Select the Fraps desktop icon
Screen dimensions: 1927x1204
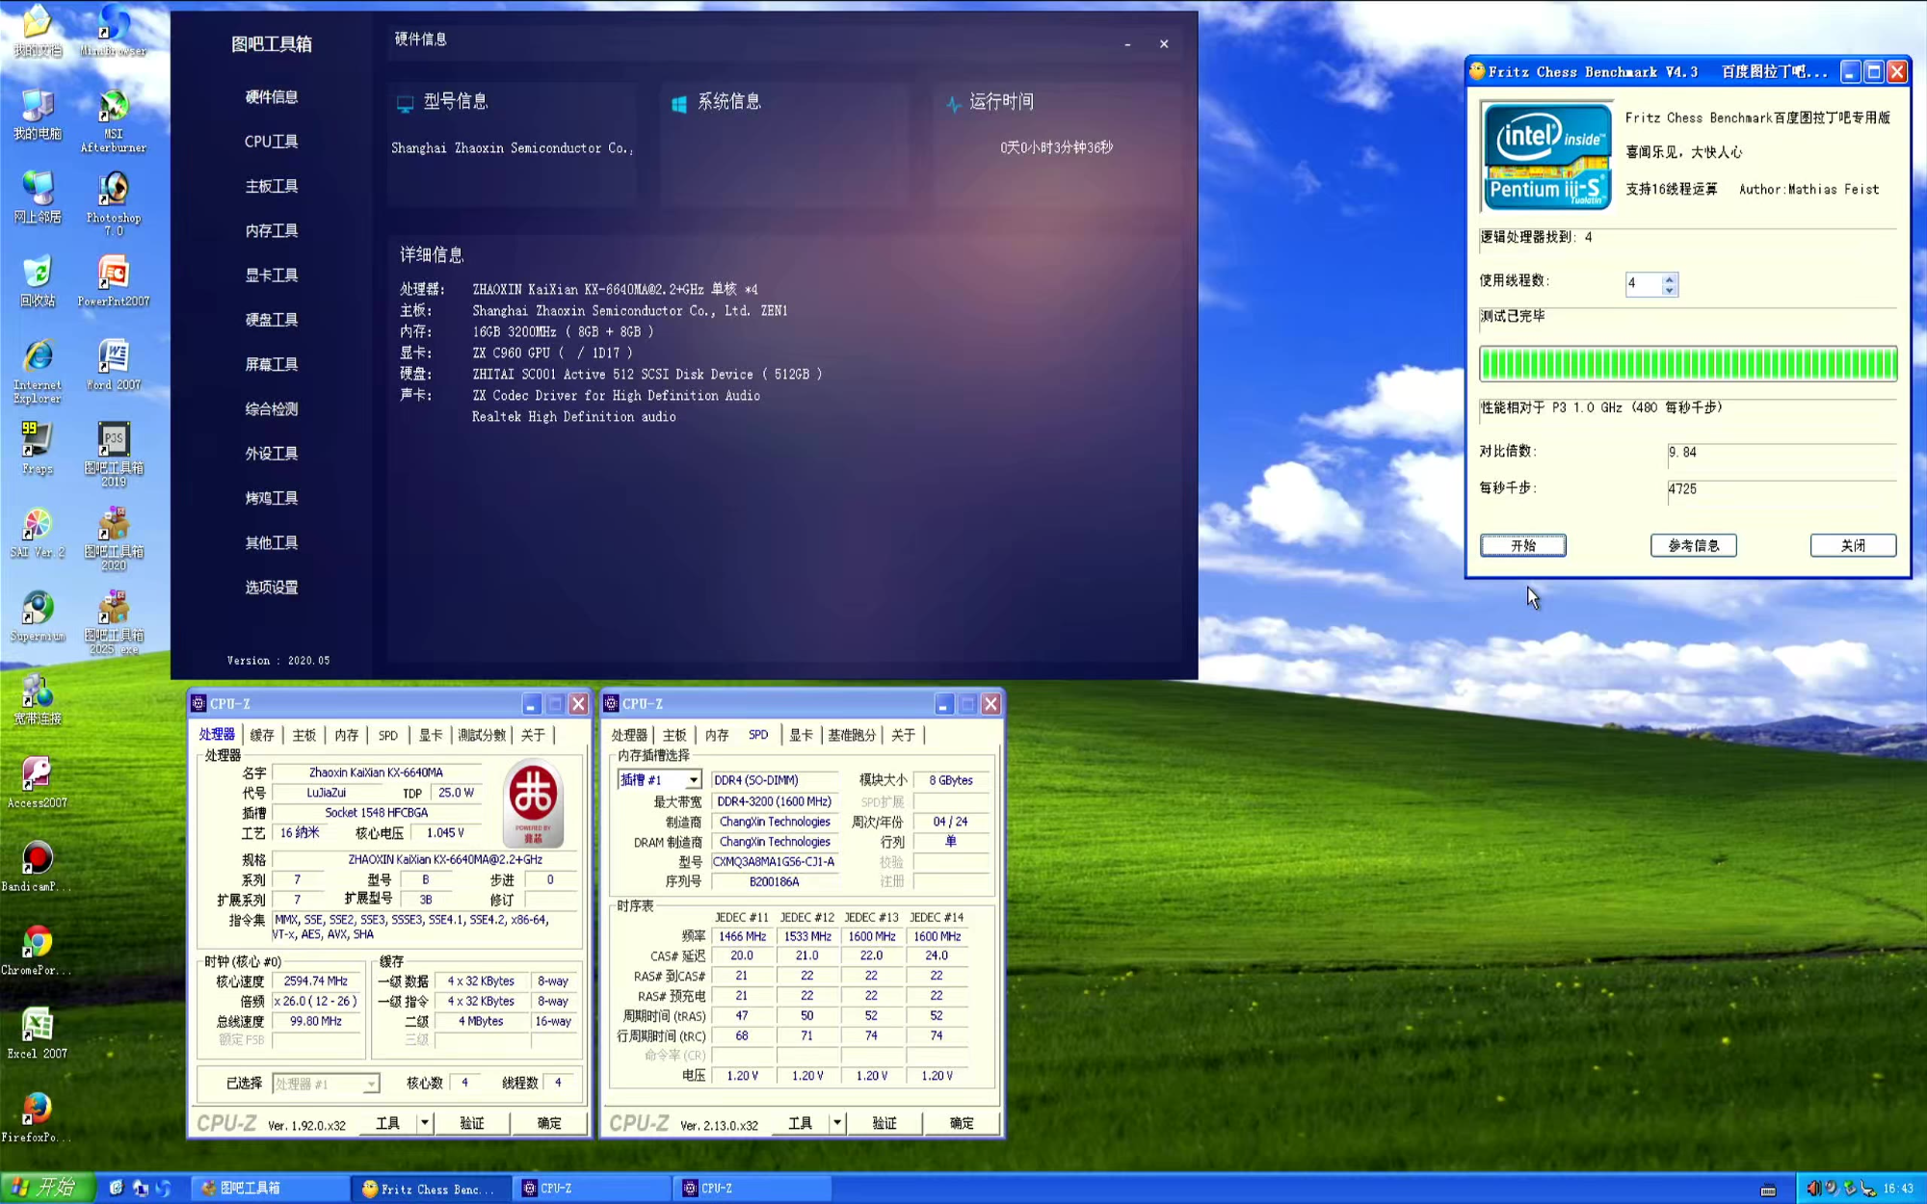(37, 448)
